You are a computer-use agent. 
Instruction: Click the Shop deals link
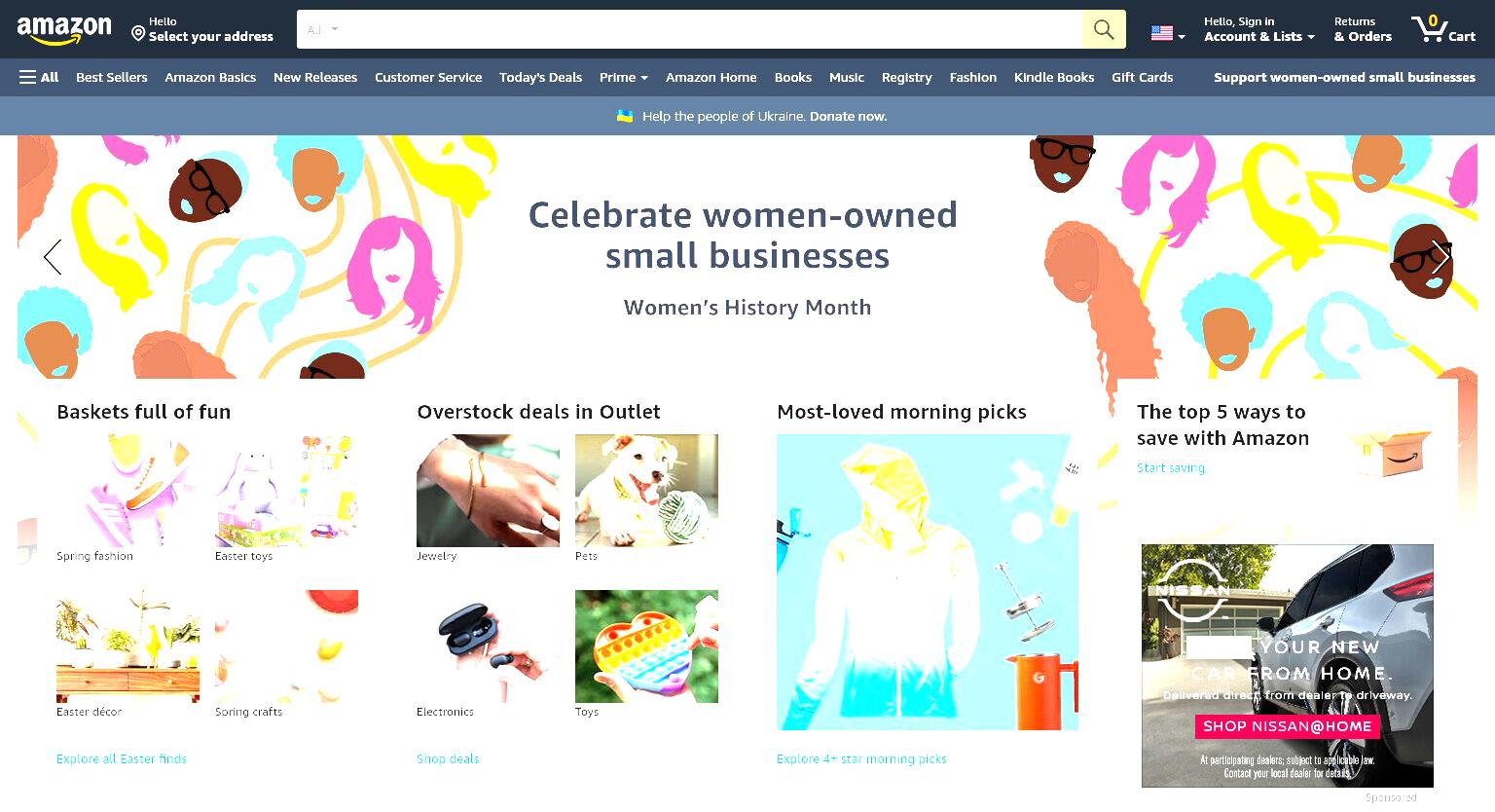tap(448, 758)
